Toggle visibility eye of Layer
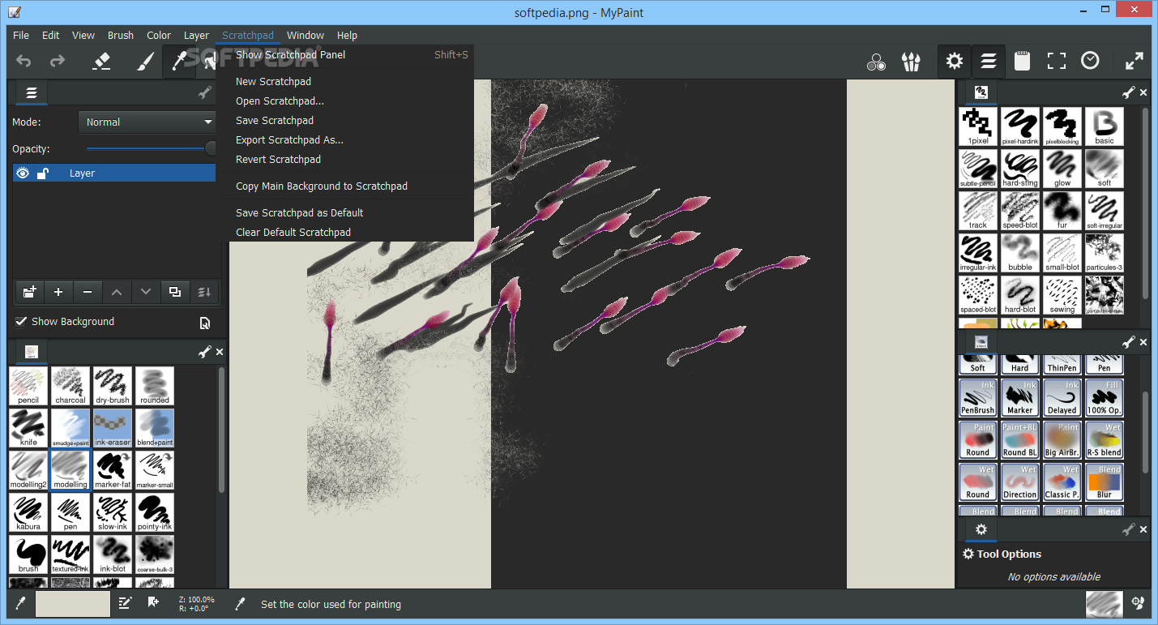This screenshot has height=625, width=1158. (23, 173)
